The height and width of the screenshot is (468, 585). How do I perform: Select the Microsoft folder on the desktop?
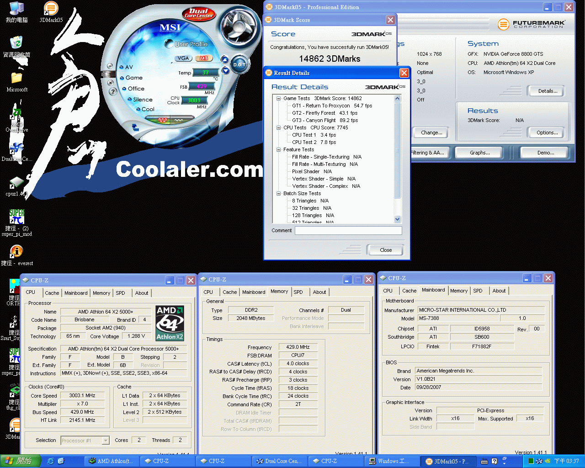coord(16,81)
